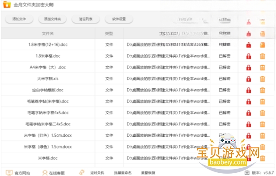Click the lock icon for 毛笔字帖米字格4x5.doc

(x=249, y=113)
